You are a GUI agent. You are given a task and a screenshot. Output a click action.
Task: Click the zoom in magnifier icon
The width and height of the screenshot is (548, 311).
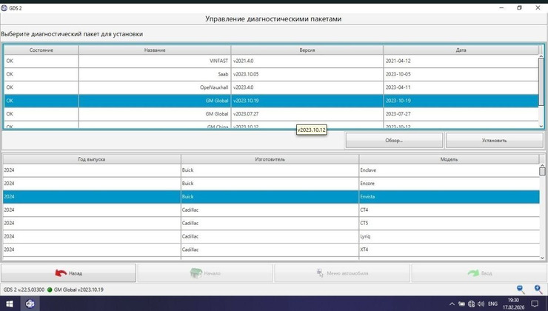(x=538, y=290)
